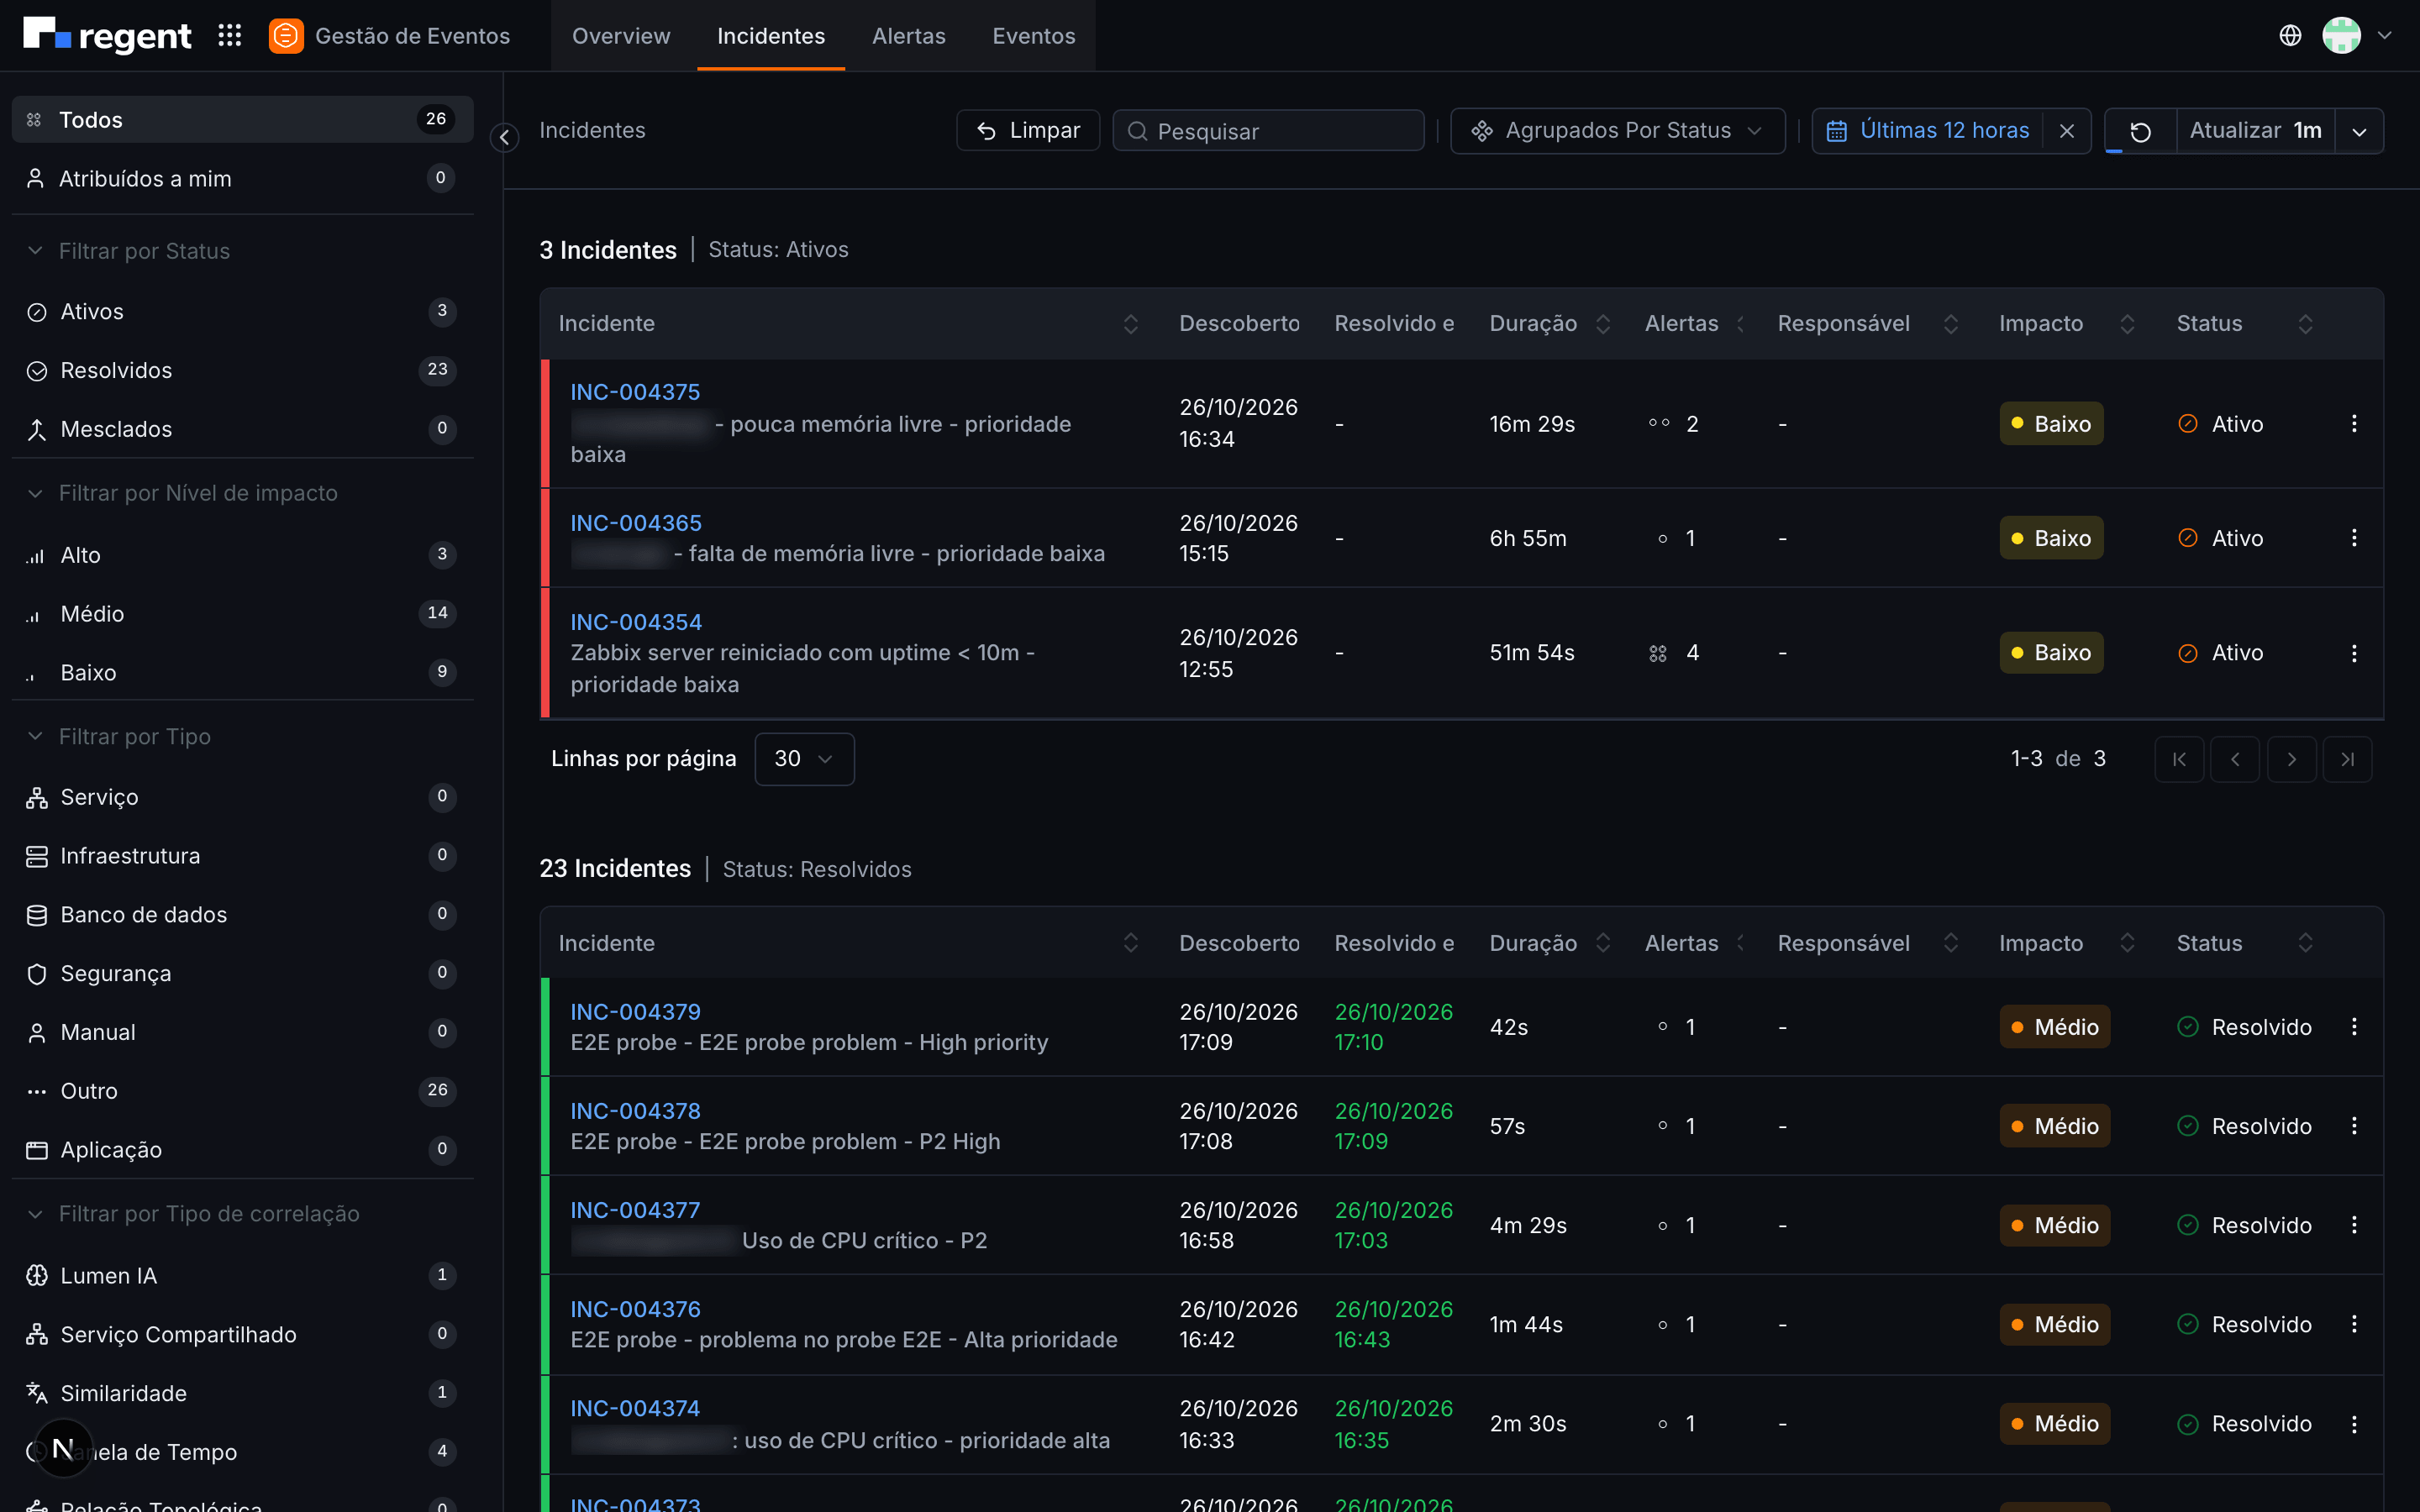Go to the next page of active incidents
The height and width of the screenshot is (1512, 2420).
(x=2291, y=759)
